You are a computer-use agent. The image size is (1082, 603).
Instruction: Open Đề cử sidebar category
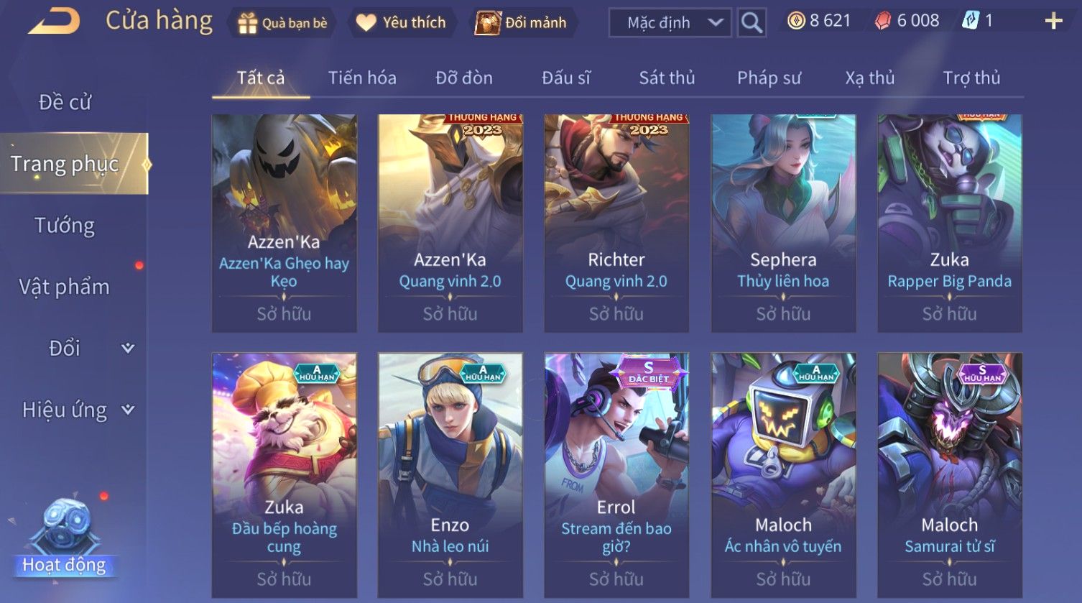click(65, 103)
